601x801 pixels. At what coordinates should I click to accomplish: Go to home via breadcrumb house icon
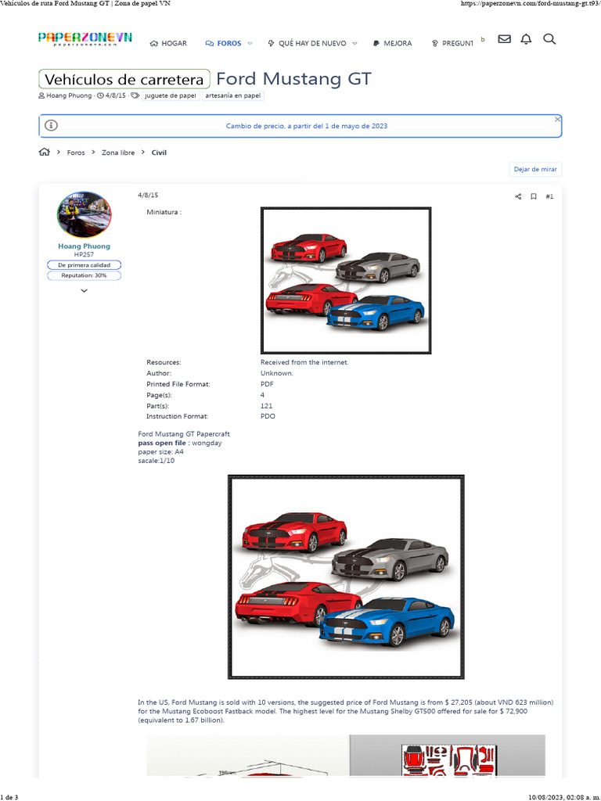(x=45, y=152)
